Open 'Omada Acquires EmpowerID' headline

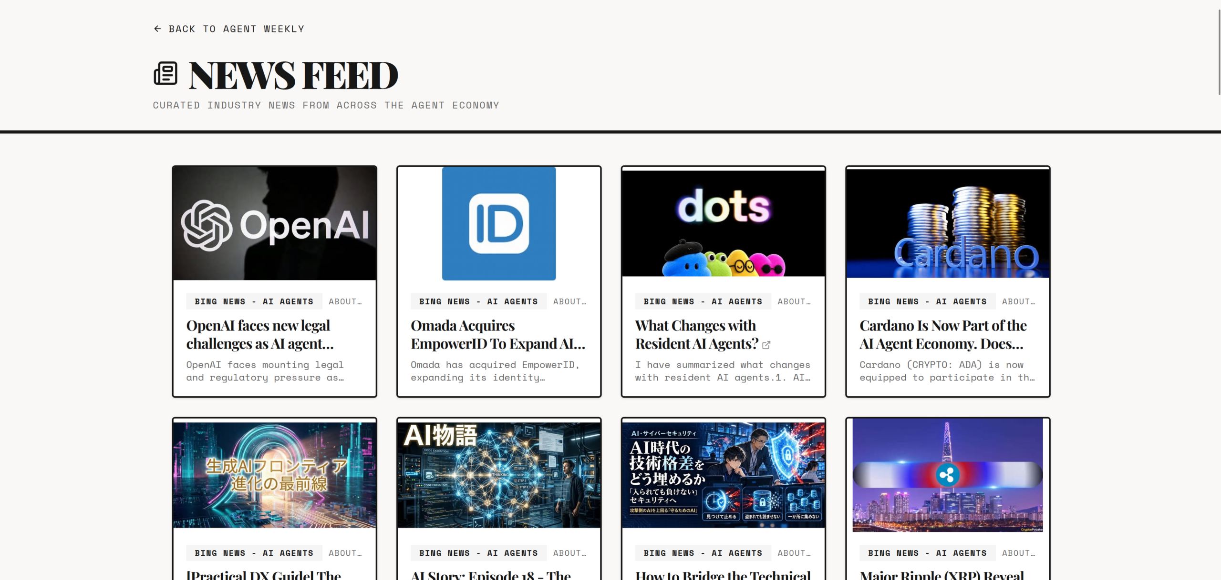[x=498, y=334]
